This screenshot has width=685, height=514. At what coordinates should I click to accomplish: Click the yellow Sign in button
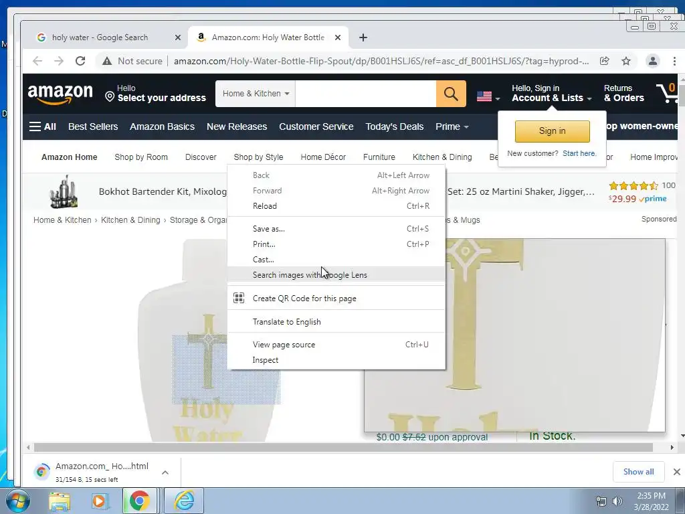[x=552, y=131]
